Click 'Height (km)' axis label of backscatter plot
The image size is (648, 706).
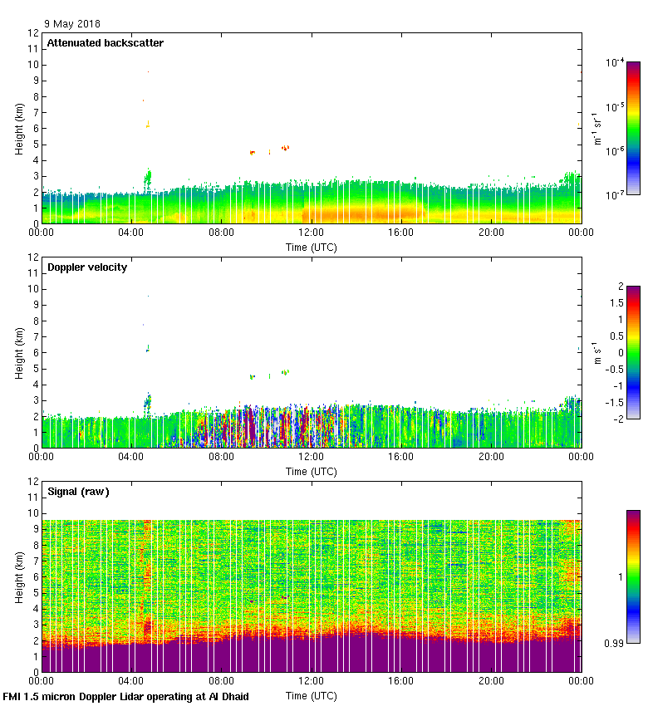(18, 128)
